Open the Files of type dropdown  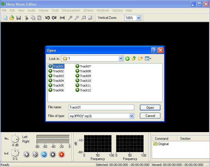click(x=131, y=116)
